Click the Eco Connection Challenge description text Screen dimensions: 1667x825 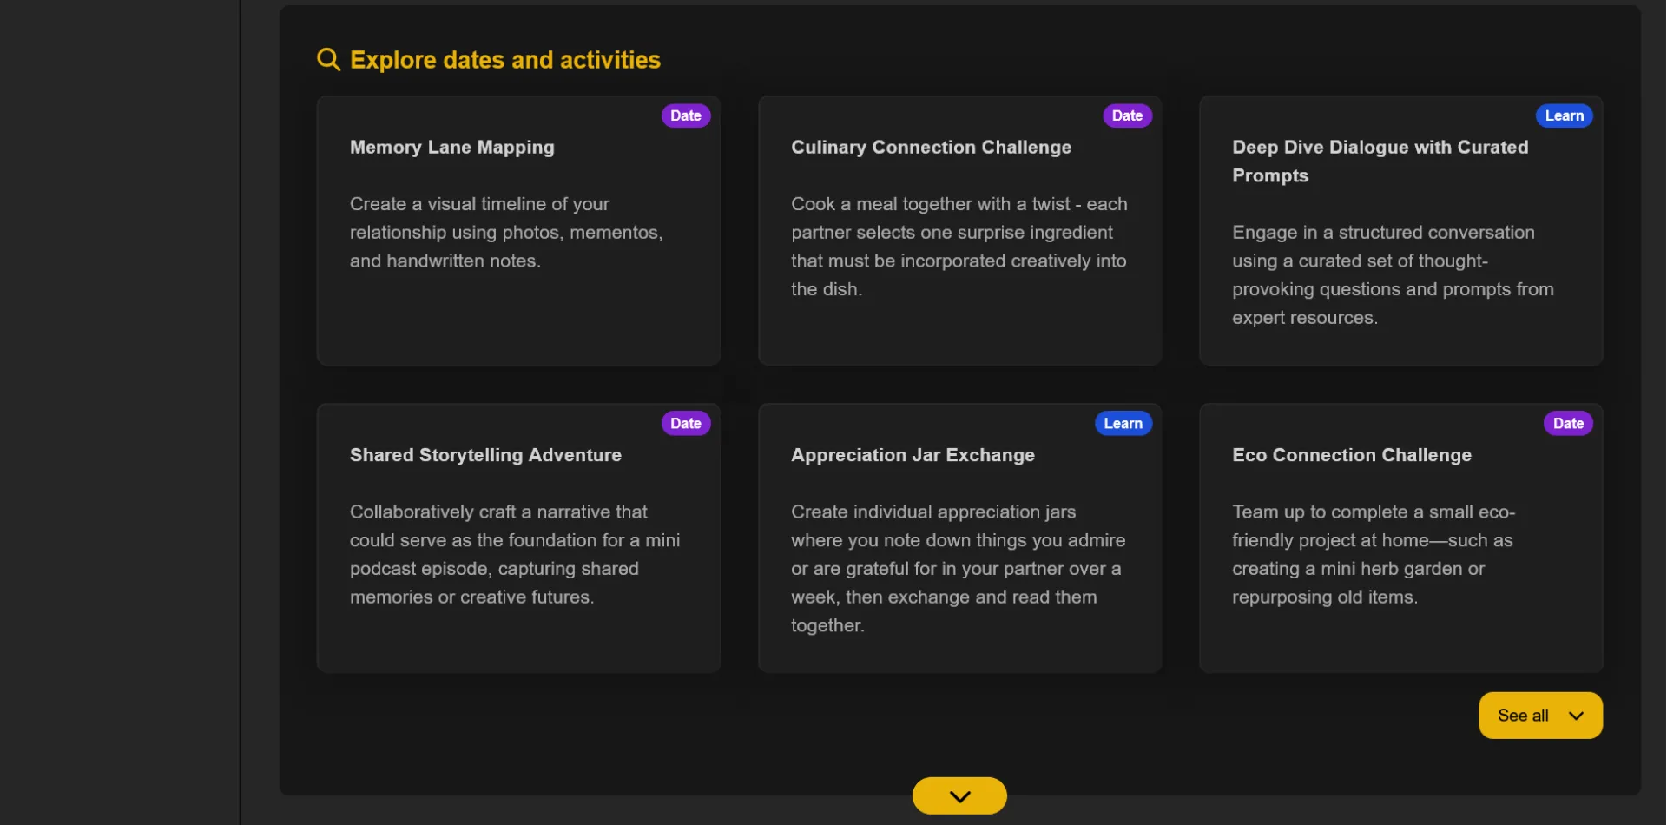click(x=1374, y=554)
